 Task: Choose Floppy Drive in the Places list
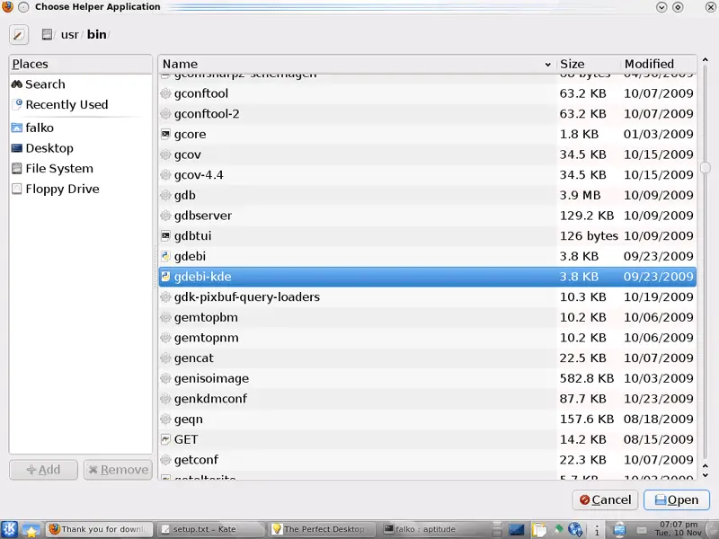61,190
